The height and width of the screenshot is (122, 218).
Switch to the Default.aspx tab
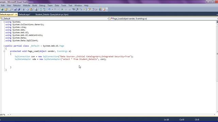pyautogui.click(x=25, y=15)
